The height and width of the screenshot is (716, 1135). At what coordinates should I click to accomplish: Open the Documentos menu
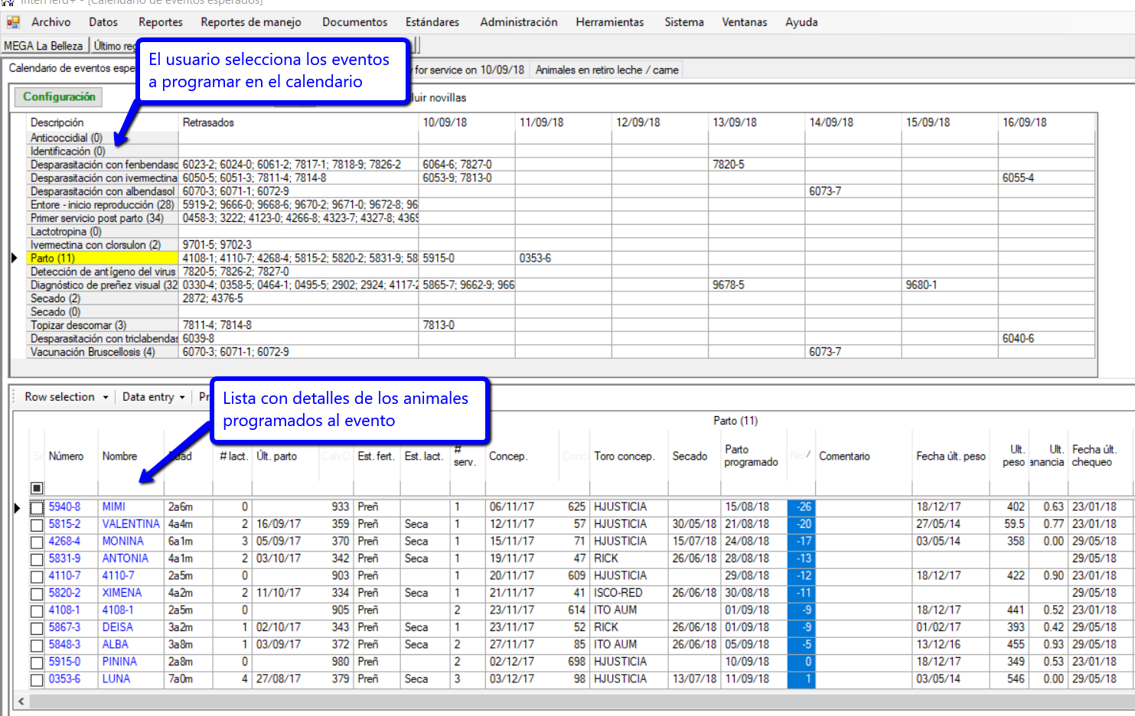[355, 22]
